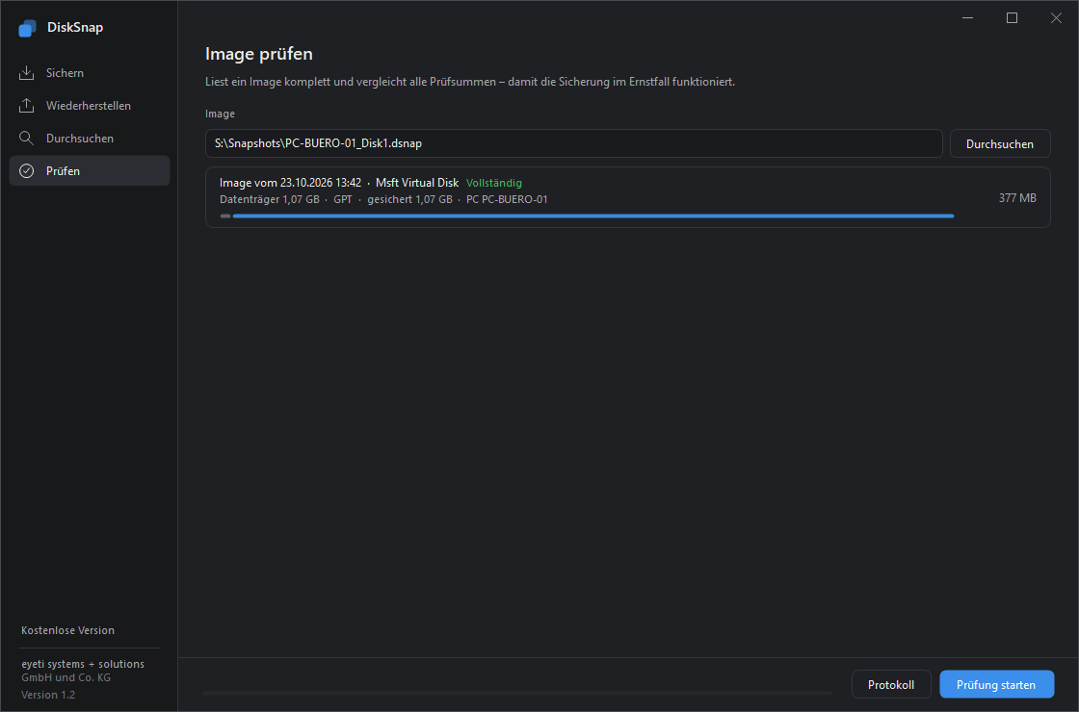Click the Kostenlose Version label
This screenshot has height=712, width=1079.
tap(68, 630)
